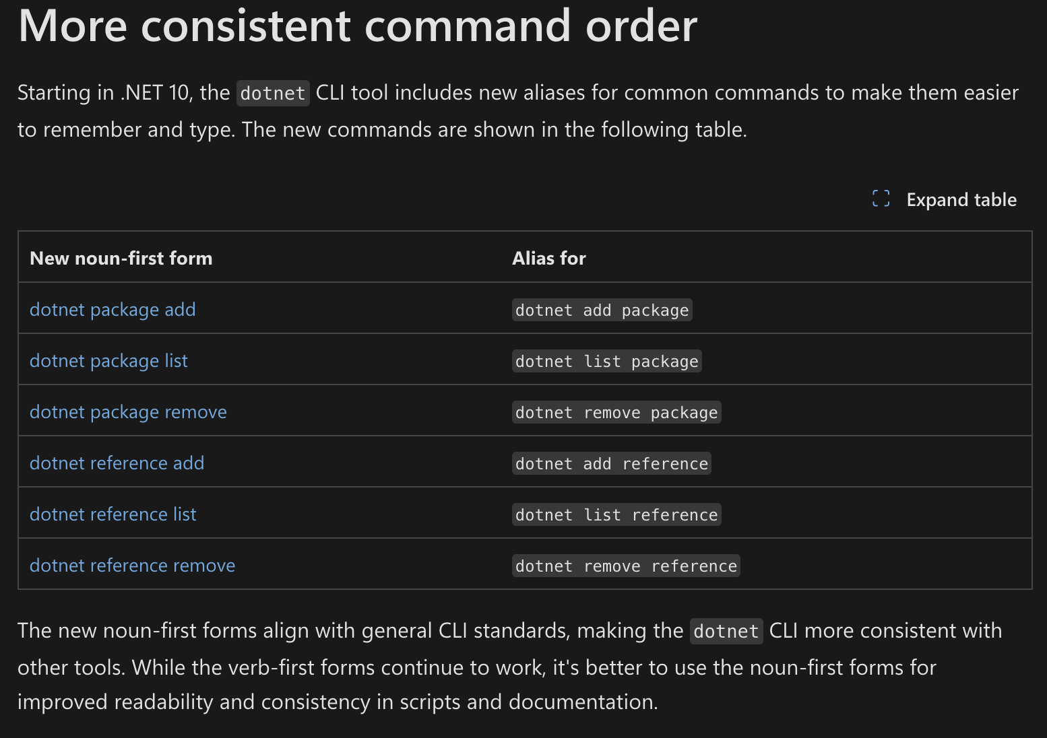Click the dotnet add reference code snippet
The image size is (1047, 738).
click(611, 464)
